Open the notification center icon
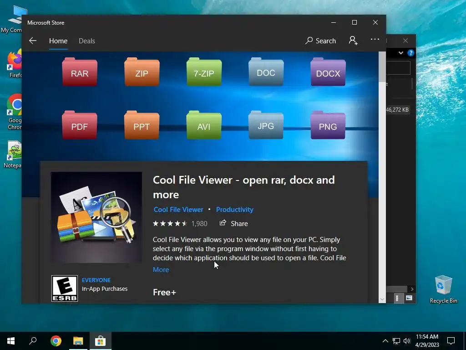 [451, 341]
